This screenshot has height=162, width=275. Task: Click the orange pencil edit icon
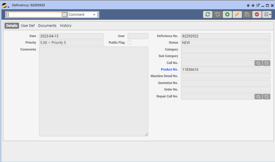pyautogui.click(x=237, y=14)
